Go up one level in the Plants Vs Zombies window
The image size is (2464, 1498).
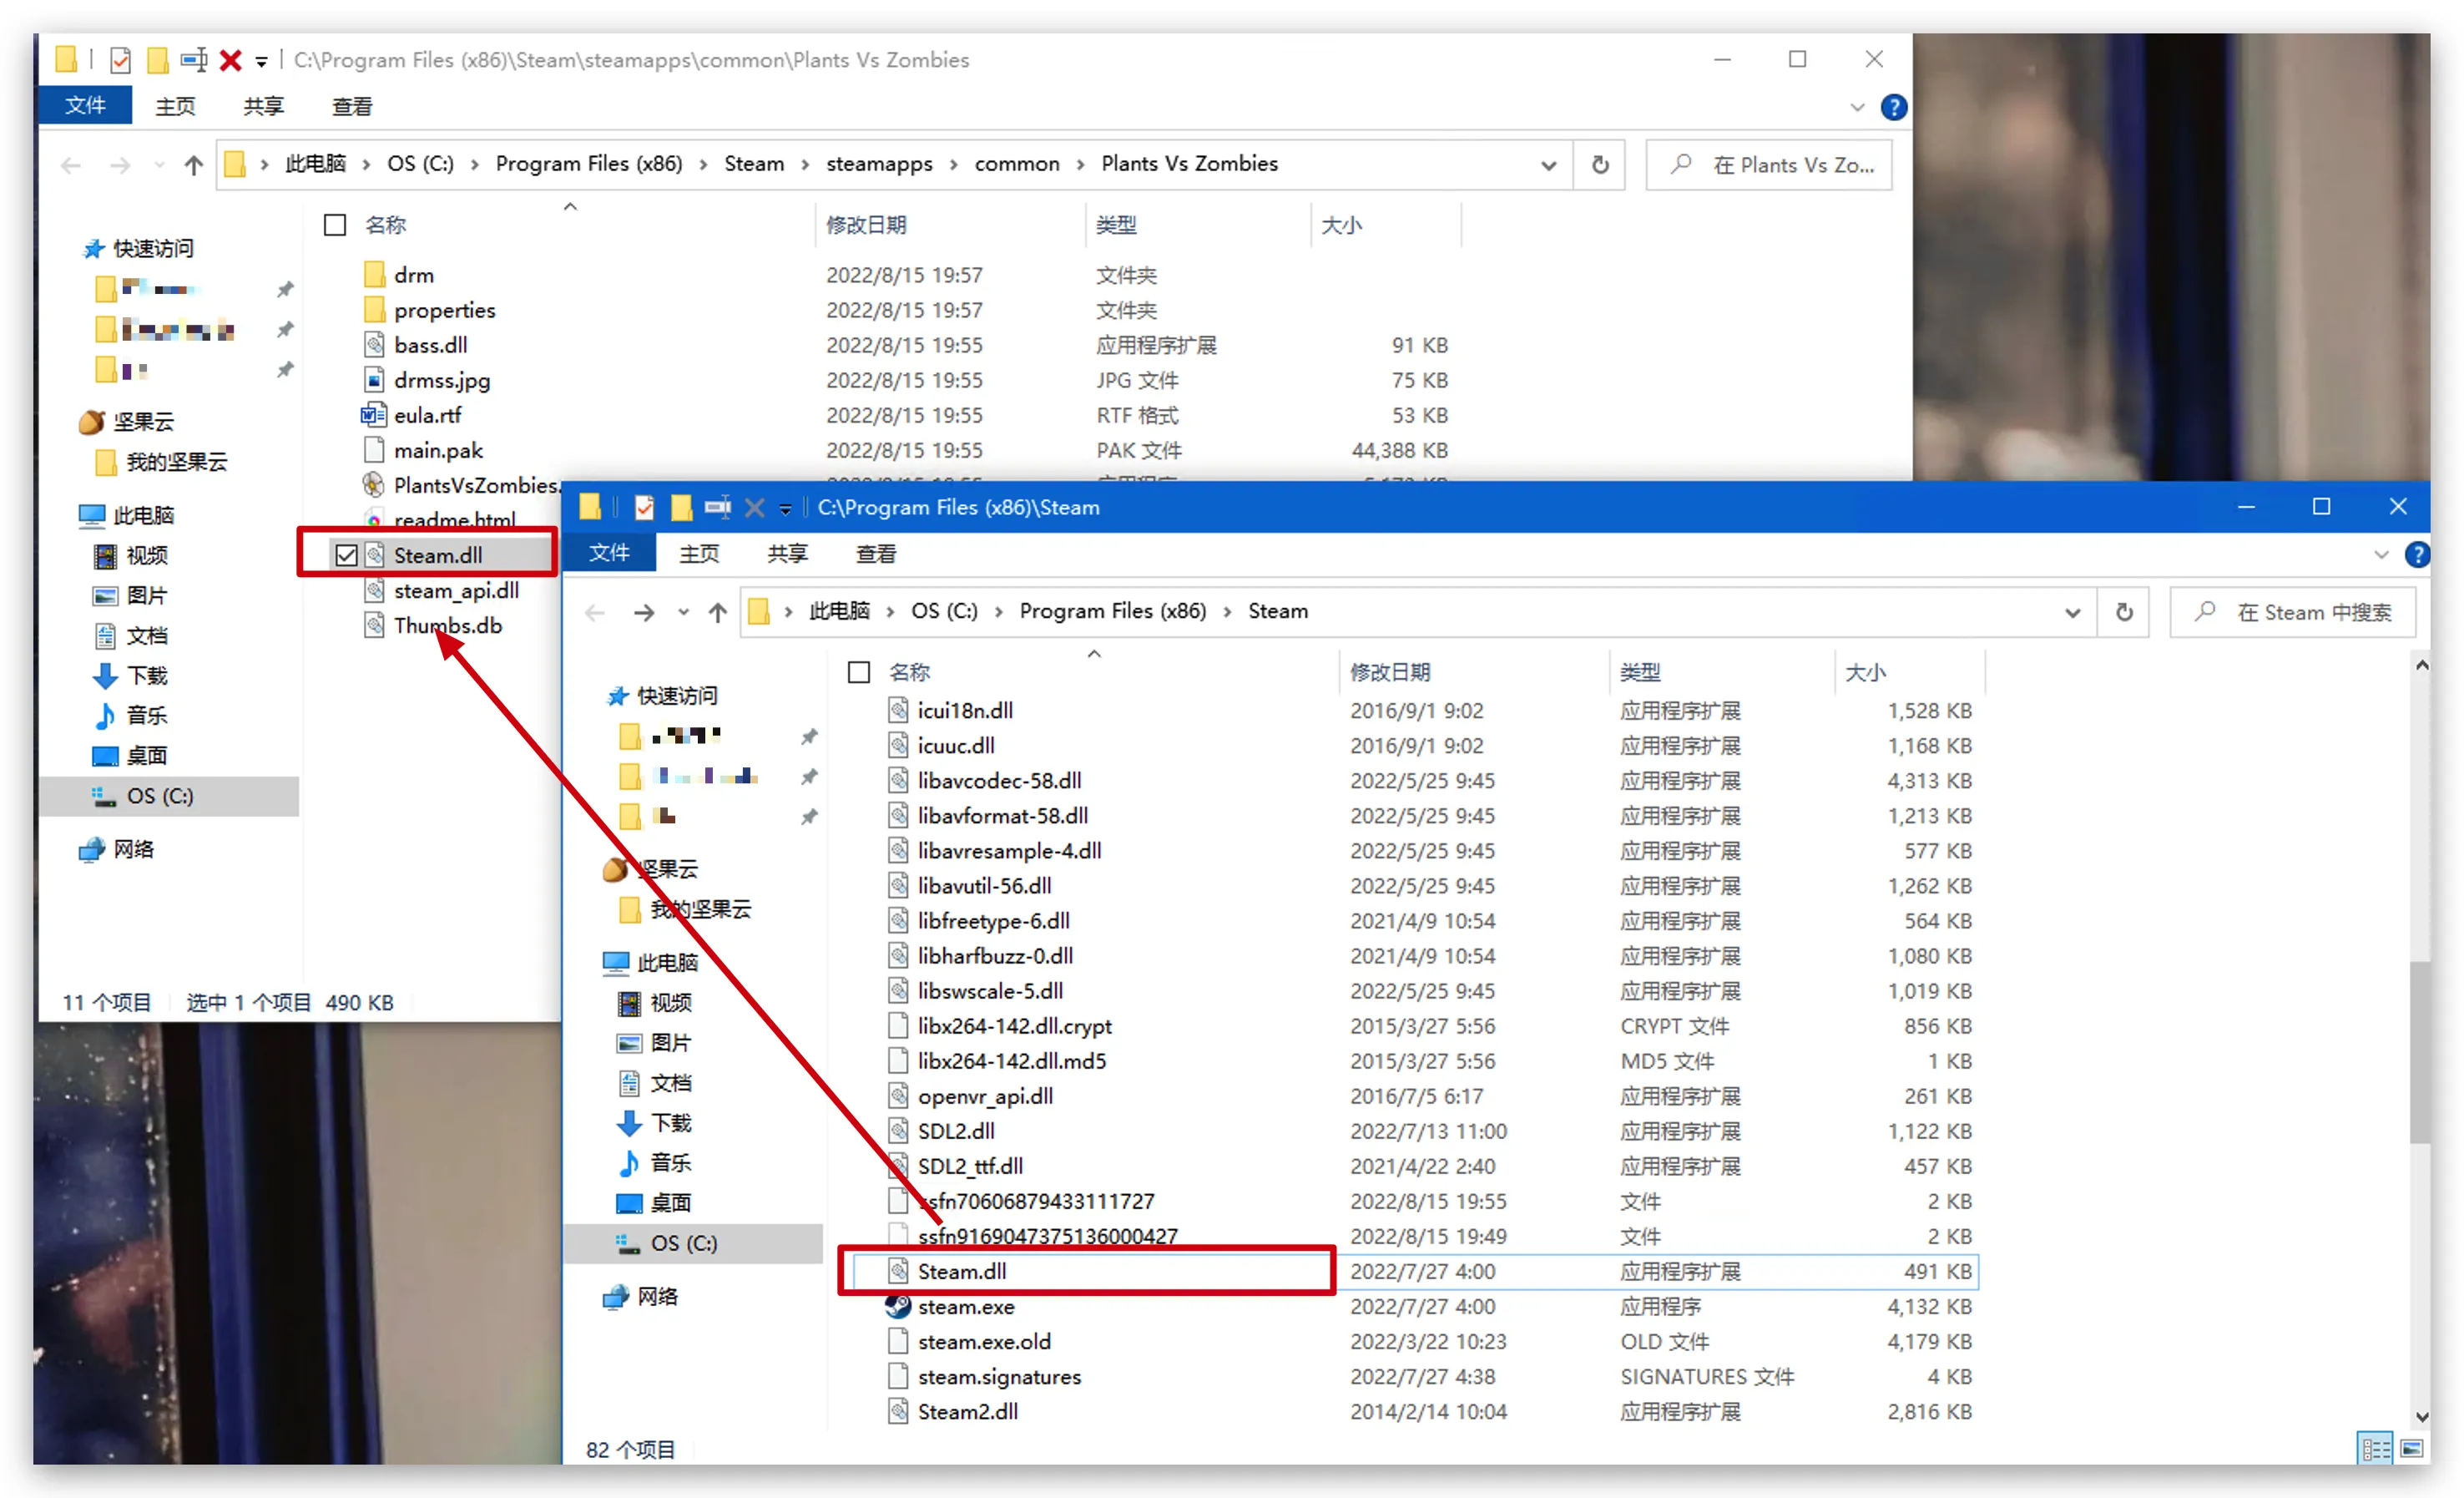click(193, 164)
